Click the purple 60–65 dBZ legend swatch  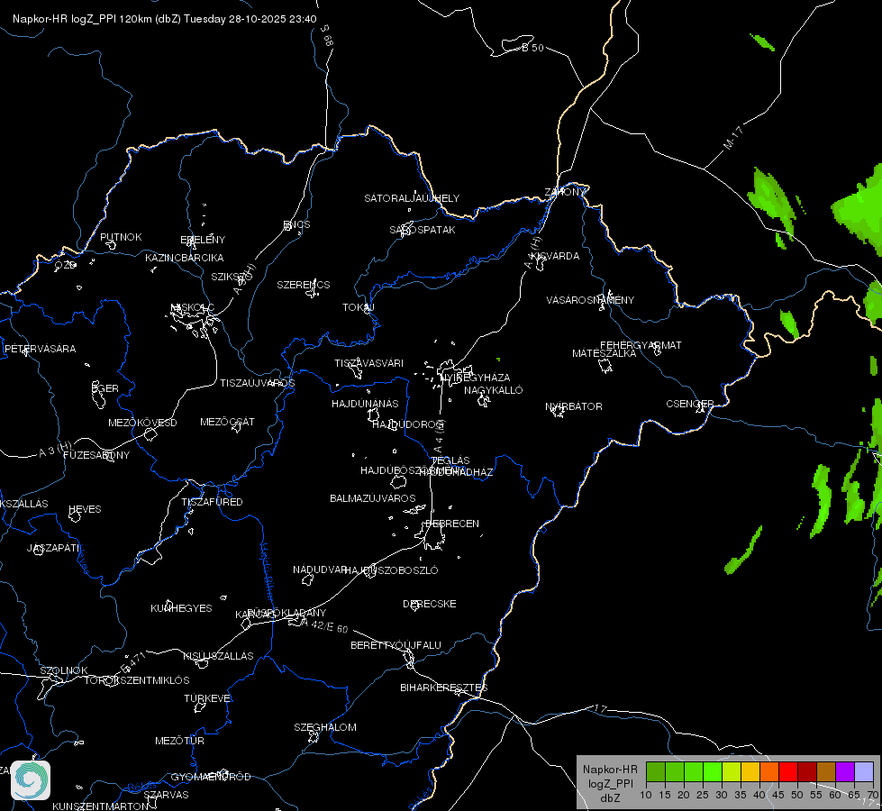(845, 771)
